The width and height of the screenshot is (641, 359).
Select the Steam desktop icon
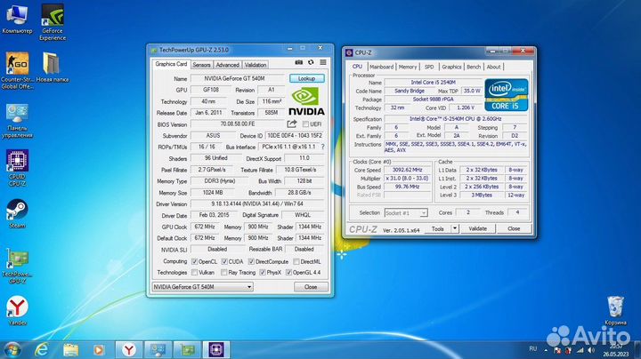click(x=17, y=213)
